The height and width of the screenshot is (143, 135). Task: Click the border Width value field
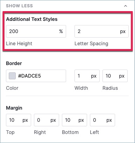[87, 76]
